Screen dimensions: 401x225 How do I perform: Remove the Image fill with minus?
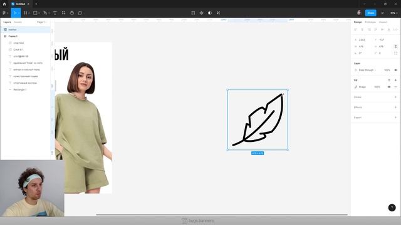[x=395, y=87]
